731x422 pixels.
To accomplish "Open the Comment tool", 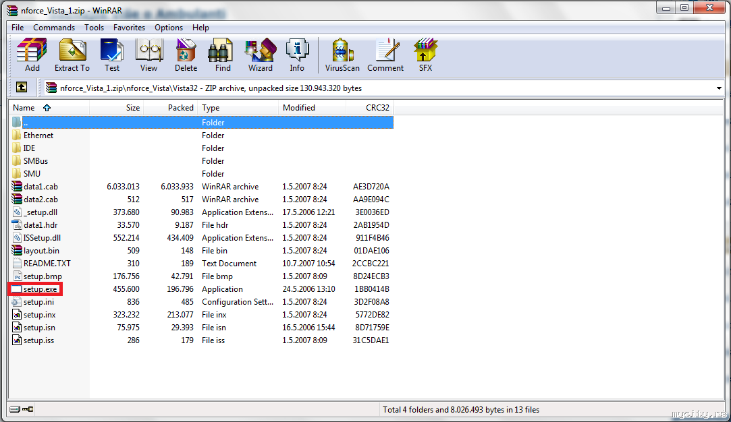I will click(385, 55).
